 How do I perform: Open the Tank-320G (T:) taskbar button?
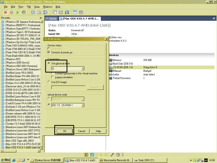click(150, 160)
